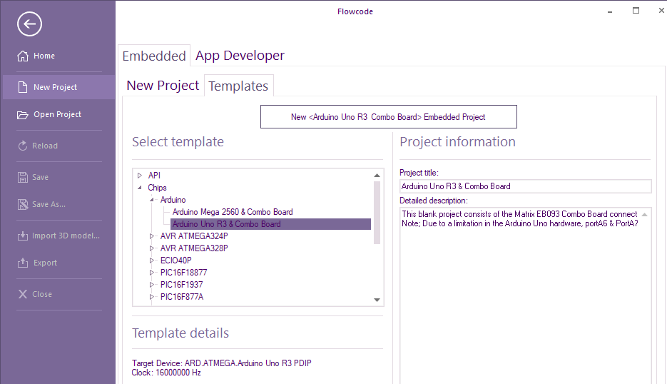Image resolution: width=667 pixels, height=384 pixels.
Task: Click the Reload circular arrow icon
Action: [x=23, y=146]
